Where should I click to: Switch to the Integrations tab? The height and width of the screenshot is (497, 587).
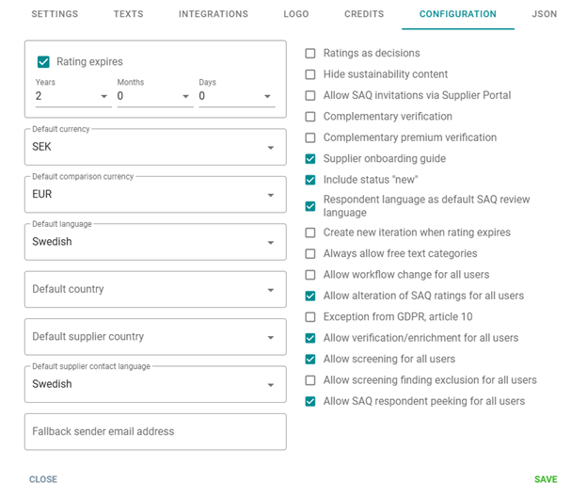click(x=214, y=14)
